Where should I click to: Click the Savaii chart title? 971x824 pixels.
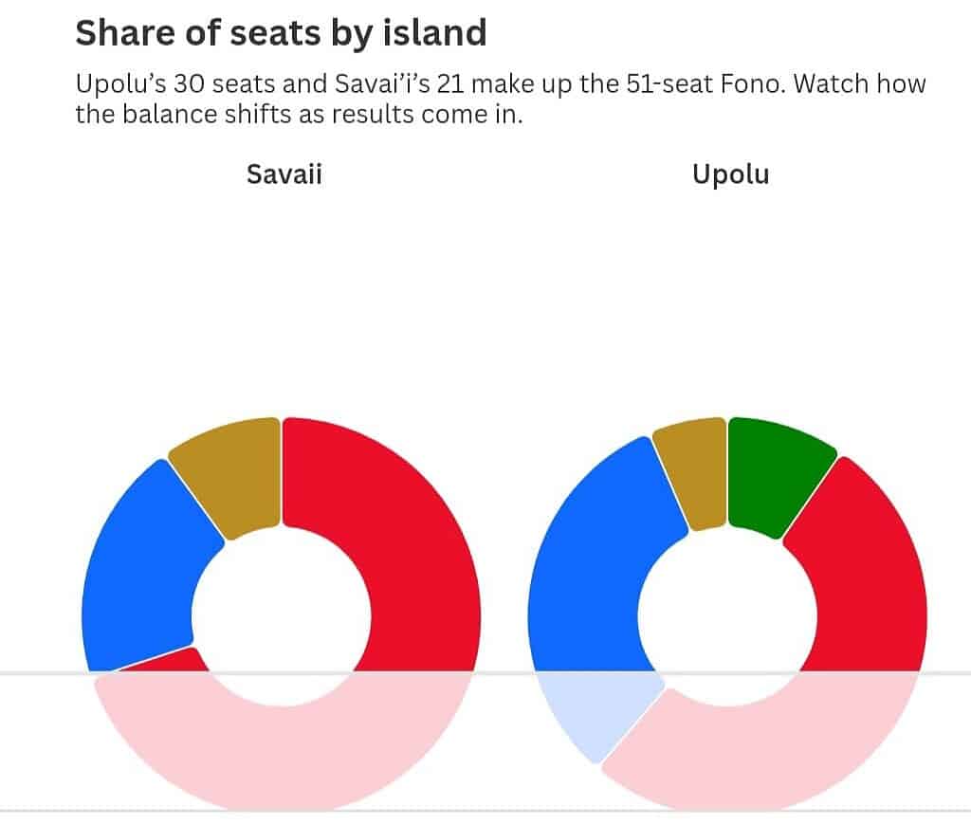tap(284, 174)
